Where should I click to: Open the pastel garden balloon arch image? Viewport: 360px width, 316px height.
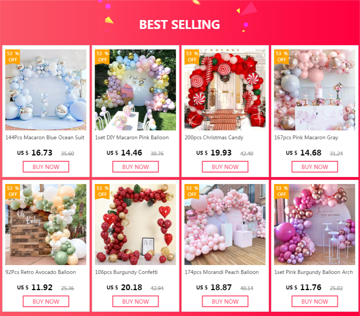136,90
